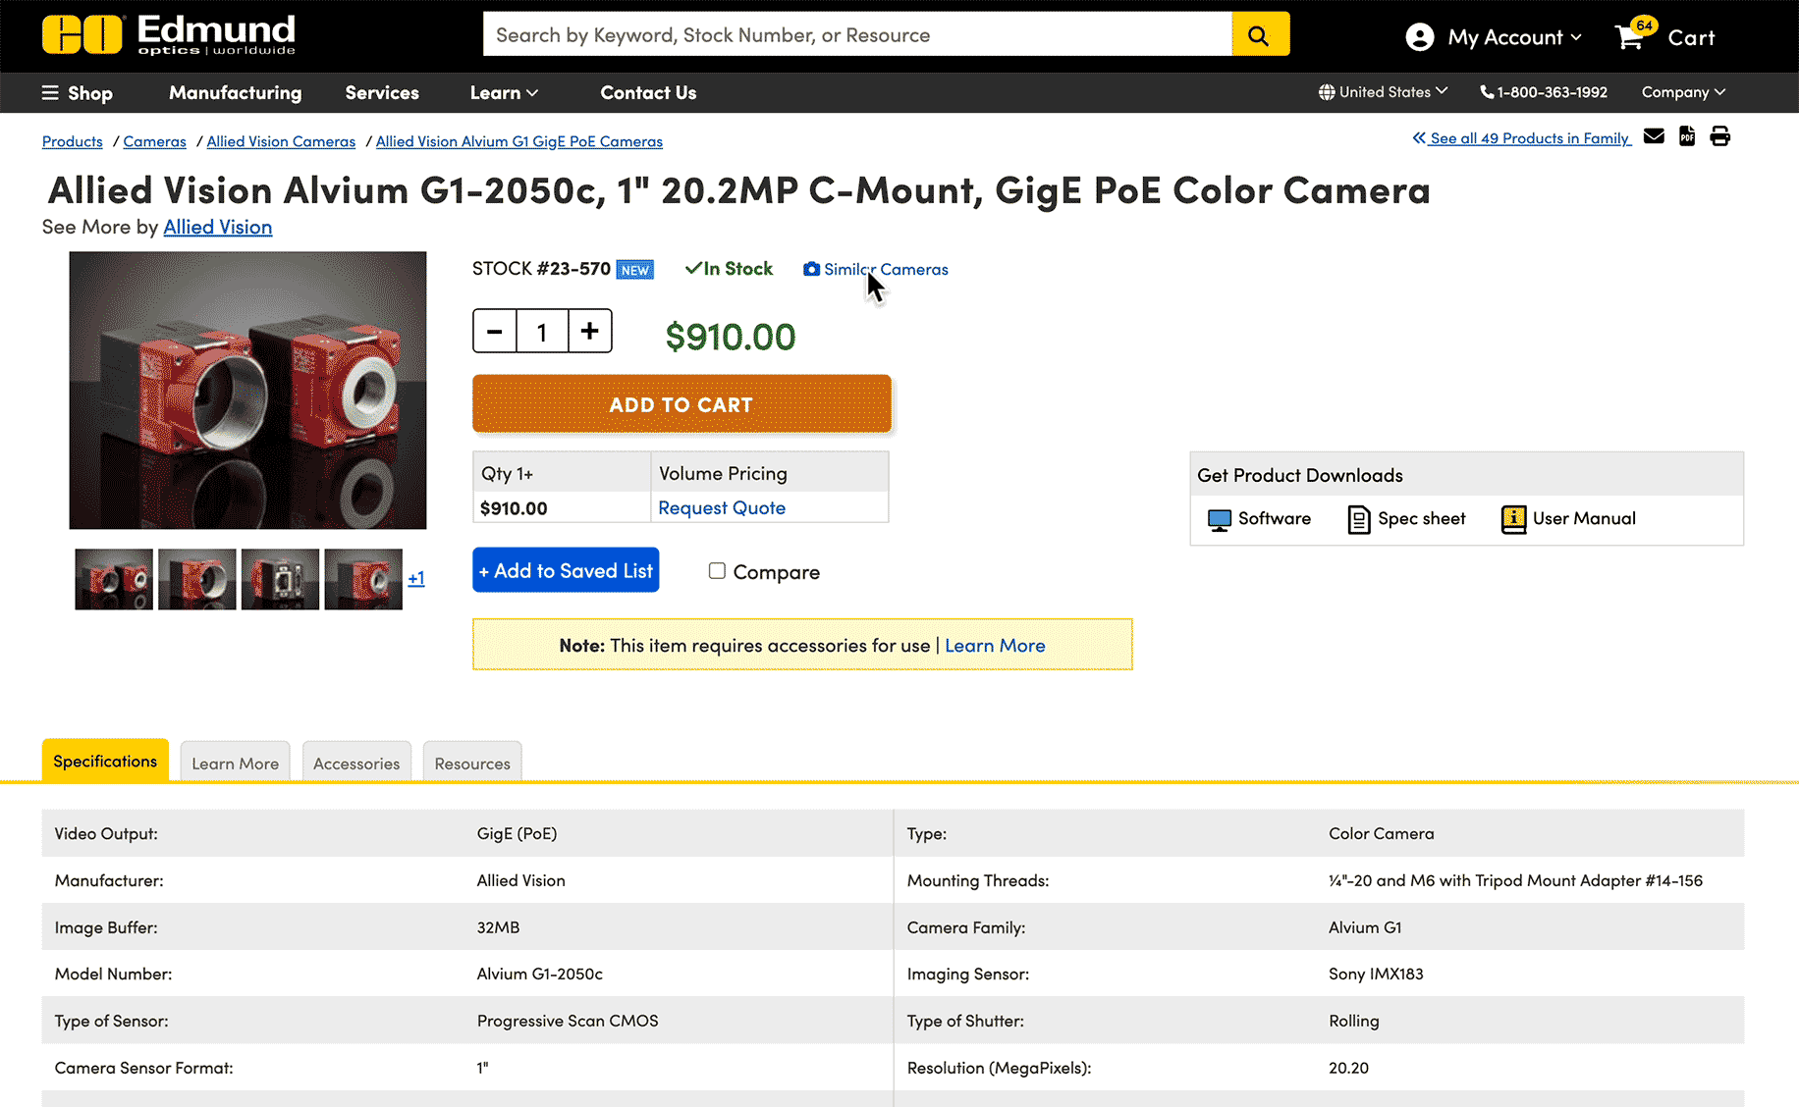Image resolution: width=1799 pixels, height=1107 pixels.
Task: Click the printer icon
Action: point(1719,136)
